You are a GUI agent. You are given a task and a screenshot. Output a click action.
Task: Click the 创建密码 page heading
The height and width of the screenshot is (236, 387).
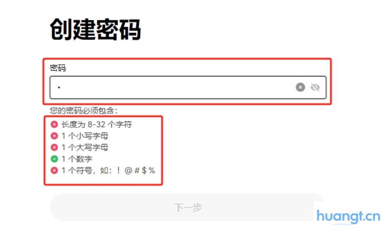point(95,30)
